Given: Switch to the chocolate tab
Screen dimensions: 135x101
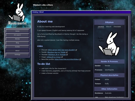Looking at the screenshot, I should (x=117, y=27).
